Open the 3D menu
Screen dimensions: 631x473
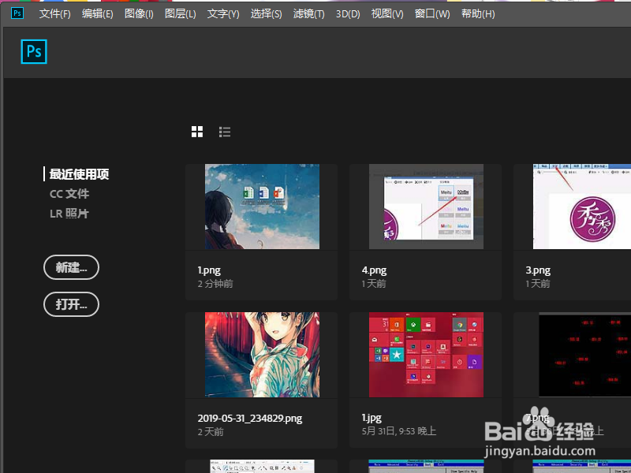(347, 13)
